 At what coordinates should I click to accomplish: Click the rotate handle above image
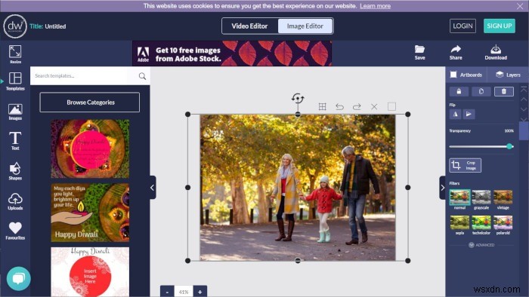[298, 98]
